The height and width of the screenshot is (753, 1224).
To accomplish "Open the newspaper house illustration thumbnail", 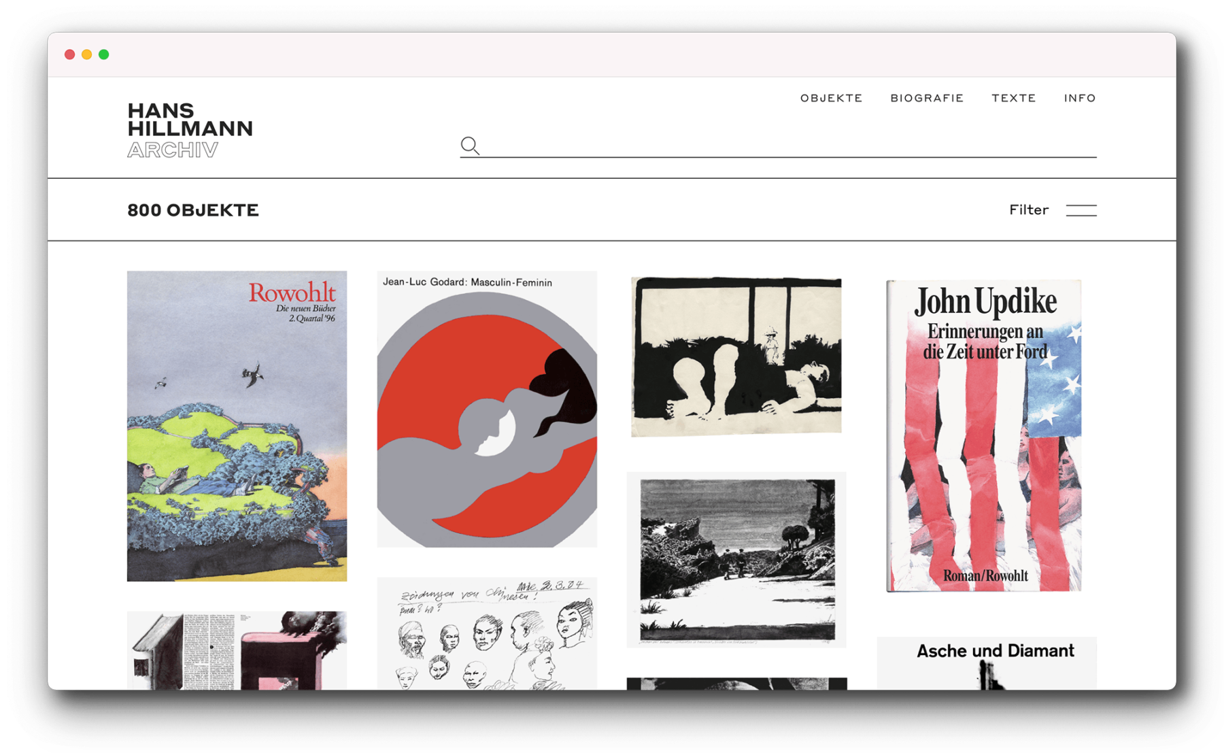I will click(x=237, y=650).
